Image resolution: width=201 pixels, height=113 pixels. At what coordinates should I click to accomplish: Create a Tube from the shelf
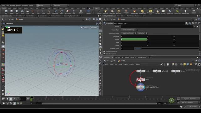17,12
